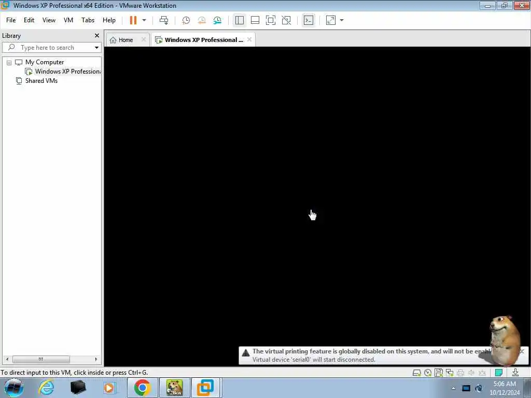Click the download arrow icon in the status bar

click(515, 373)
